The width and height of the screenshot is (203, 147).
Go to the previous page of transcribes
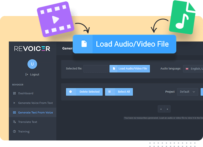pyautogui.click(x=161, y=109)
